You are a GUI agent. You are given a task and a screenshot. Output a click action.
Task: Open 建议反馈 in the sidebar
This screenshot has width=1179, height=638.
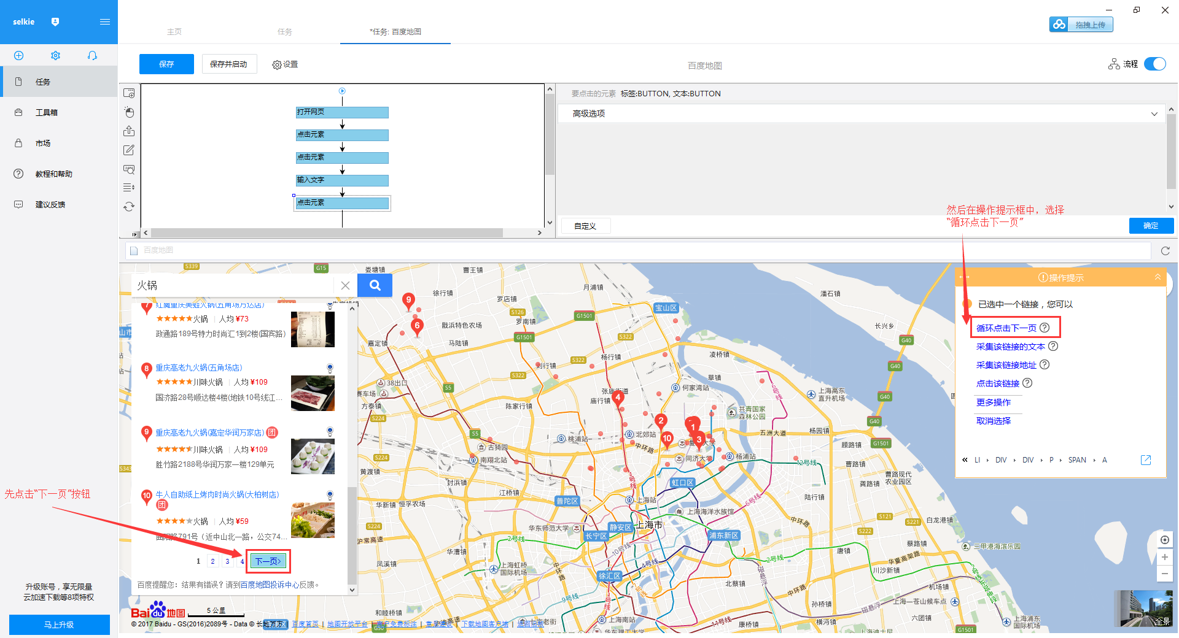pyautogui.click(x=59, y=204)
